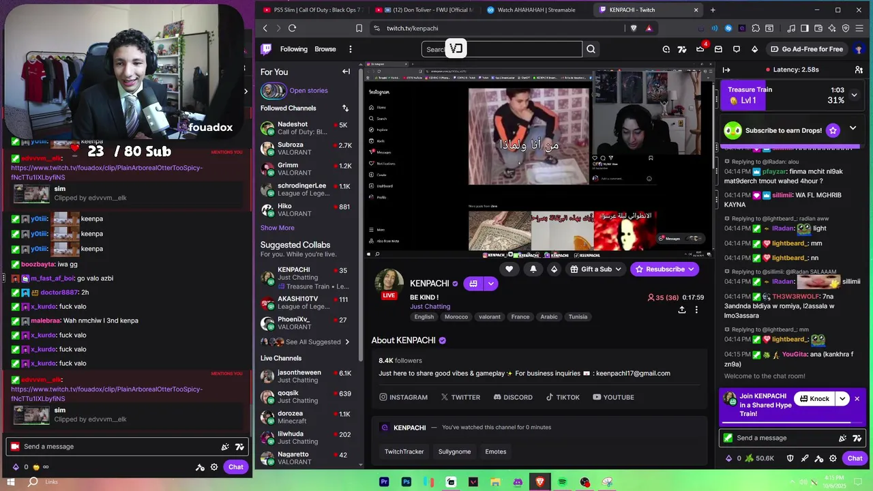Click the Go Ad-Free for Free button

click(x=807, y=49)
